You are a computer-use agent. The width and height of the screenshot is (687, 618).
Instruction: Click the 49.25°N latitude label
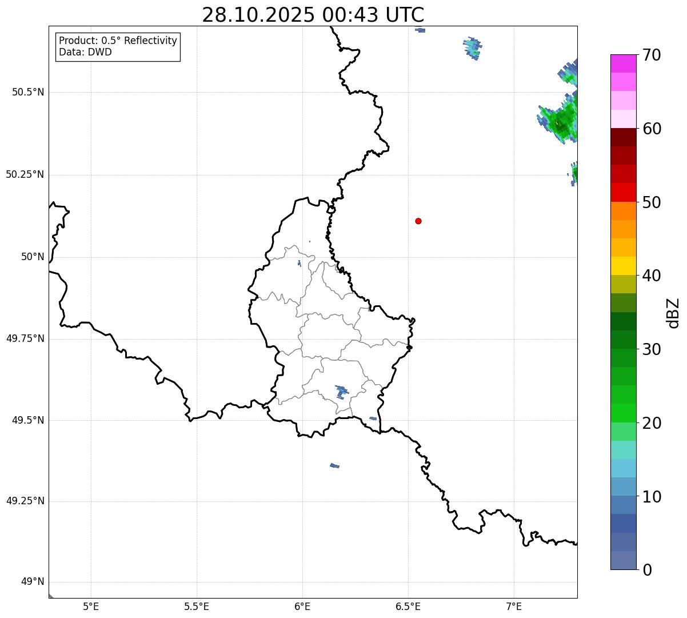click(25, 501)
